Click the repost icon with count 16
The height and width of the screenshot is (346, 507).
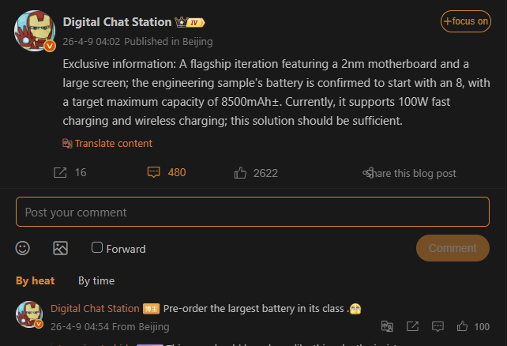(x=60, y=172)
